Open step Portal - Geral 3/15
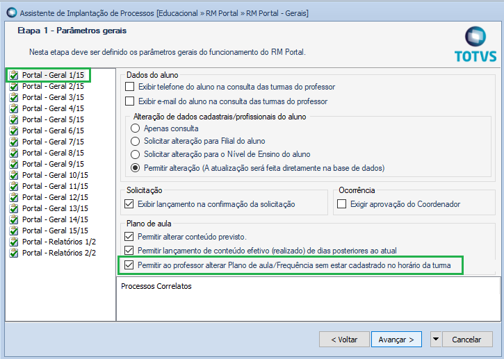Viewport: 504px width, 359px height. 53,97
